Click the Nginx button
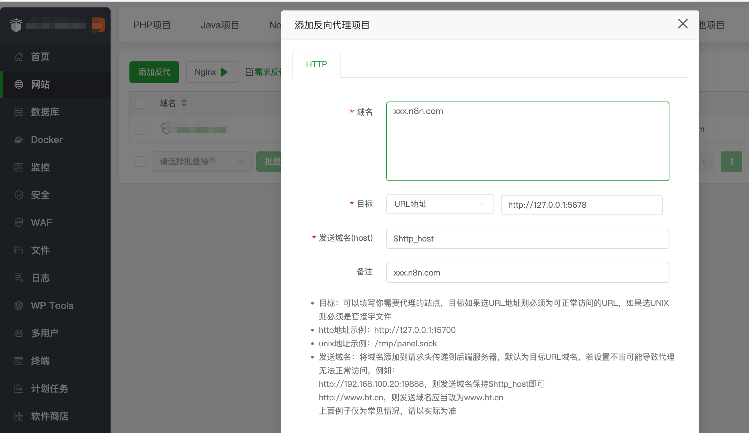The width and height of the screenshot is (749, 433). pyautogui.click(x=212, y=72)
